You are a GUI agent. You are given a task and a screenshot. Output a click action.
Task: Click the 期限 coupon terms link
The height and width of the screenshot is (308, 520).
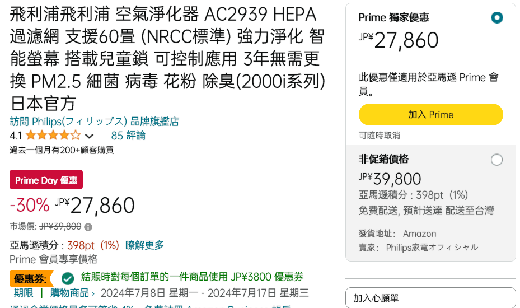tap(24, 293)
